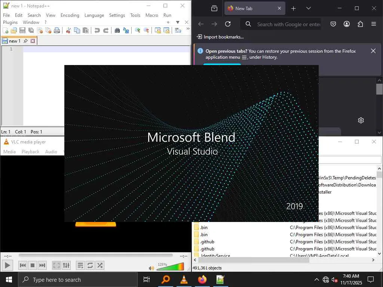
Task: Close the new 1 tab with red X
Action: 33,41
